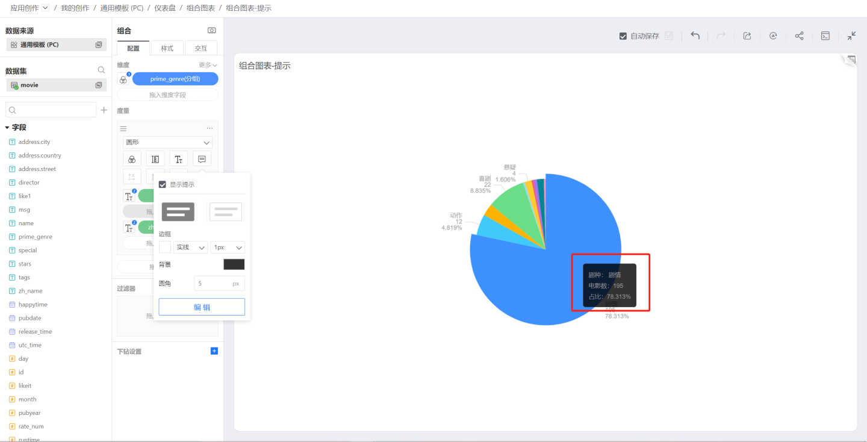This screenshot has width=867, height=442.
Task: Switch to the 样式 tab
Action: (167, 48)
